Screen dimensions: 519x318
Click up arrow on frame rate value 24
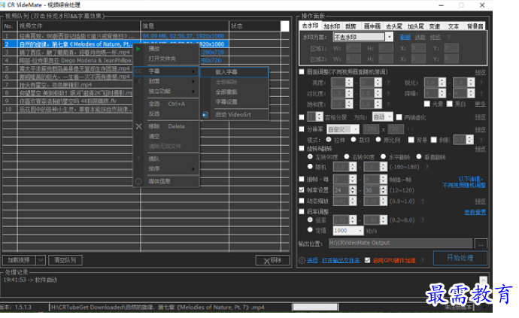[x=354, y=189]
